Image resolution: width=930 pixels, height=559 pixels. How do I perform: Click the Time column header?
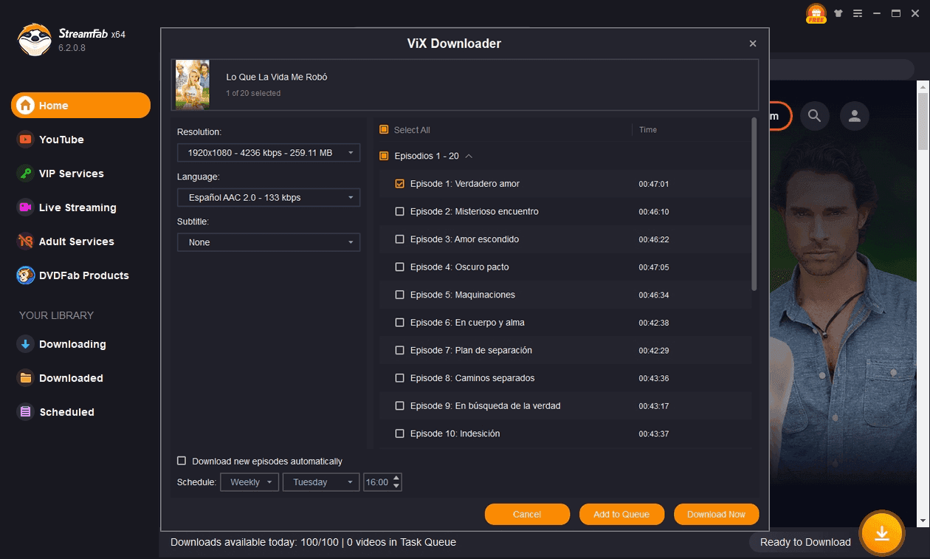648,130
